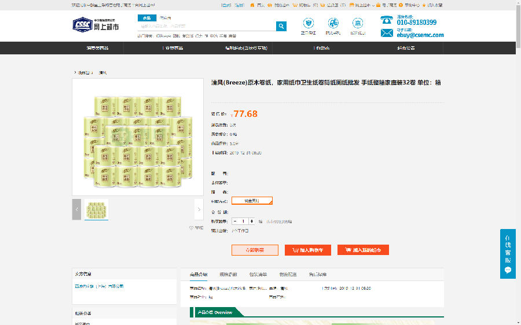Click the 加入购物车 button

click(308, 250)
